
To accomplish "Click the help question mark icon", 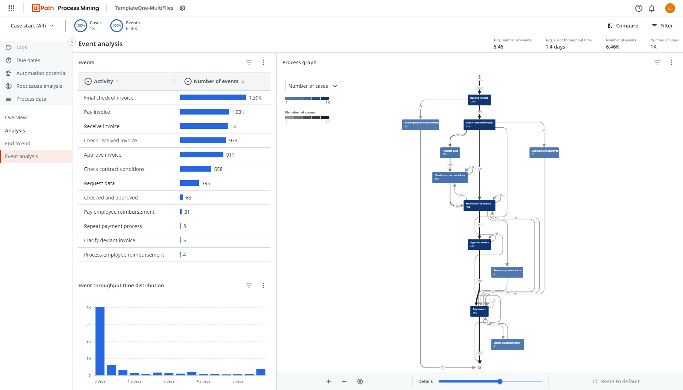I will coord(639,8).
